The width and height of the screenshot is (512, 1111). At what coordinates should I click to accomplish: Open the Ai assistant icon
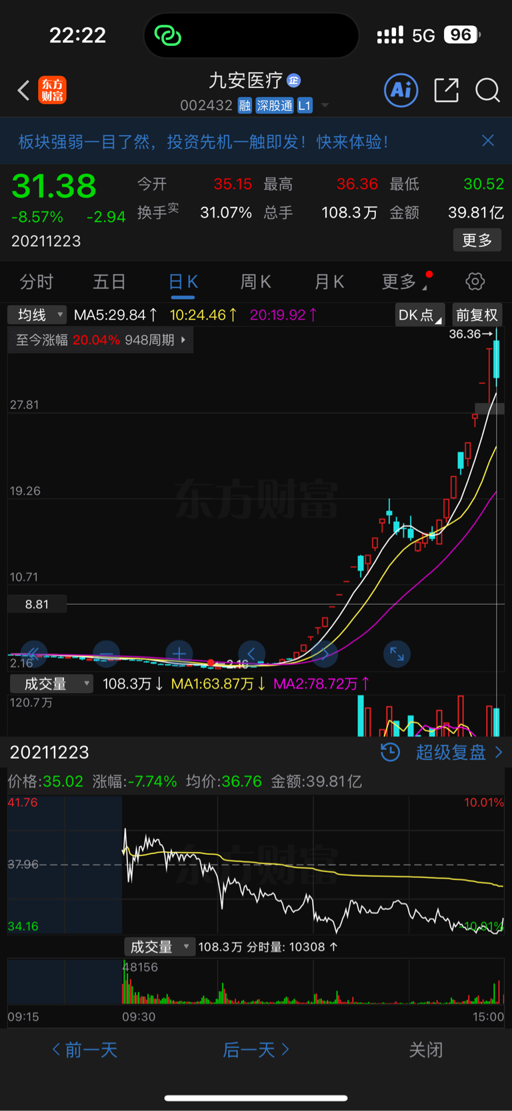401,90
